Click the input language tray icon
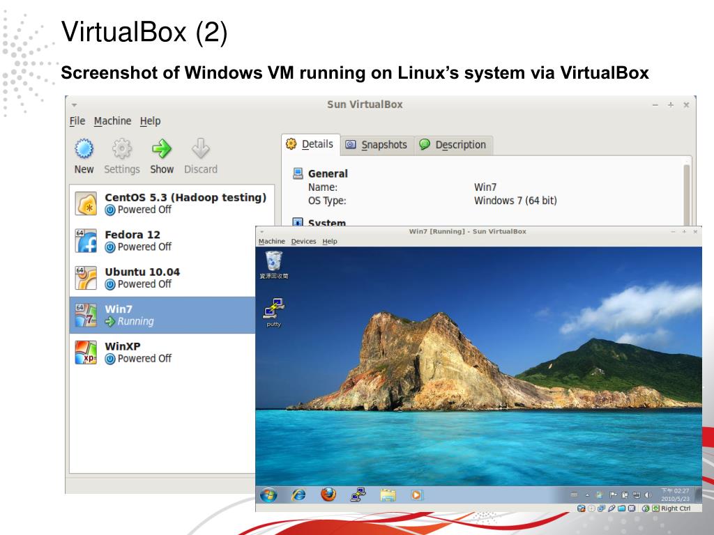Viewport: 714px width, 535px height. click(x=574, y=495)
